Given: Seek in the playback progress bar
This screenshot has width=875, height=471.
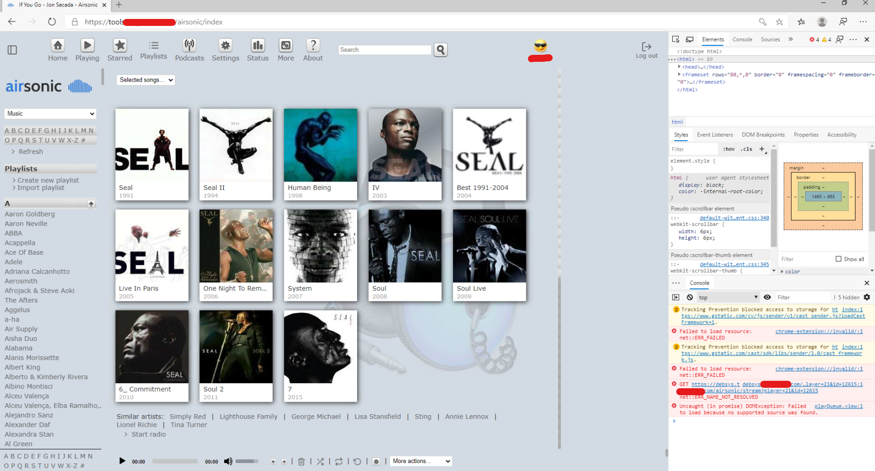Looking at the screenshot, I should coord(175,462).
